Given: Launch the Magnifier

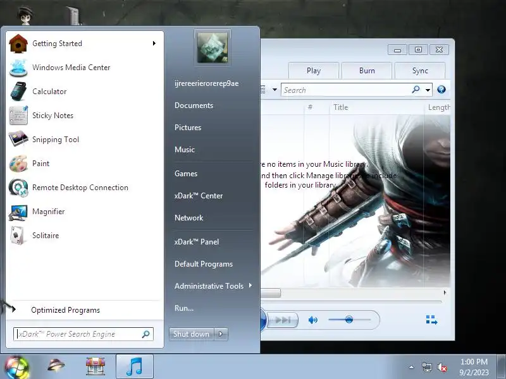Looking at the screenshot, I should (x=84, y=212).
